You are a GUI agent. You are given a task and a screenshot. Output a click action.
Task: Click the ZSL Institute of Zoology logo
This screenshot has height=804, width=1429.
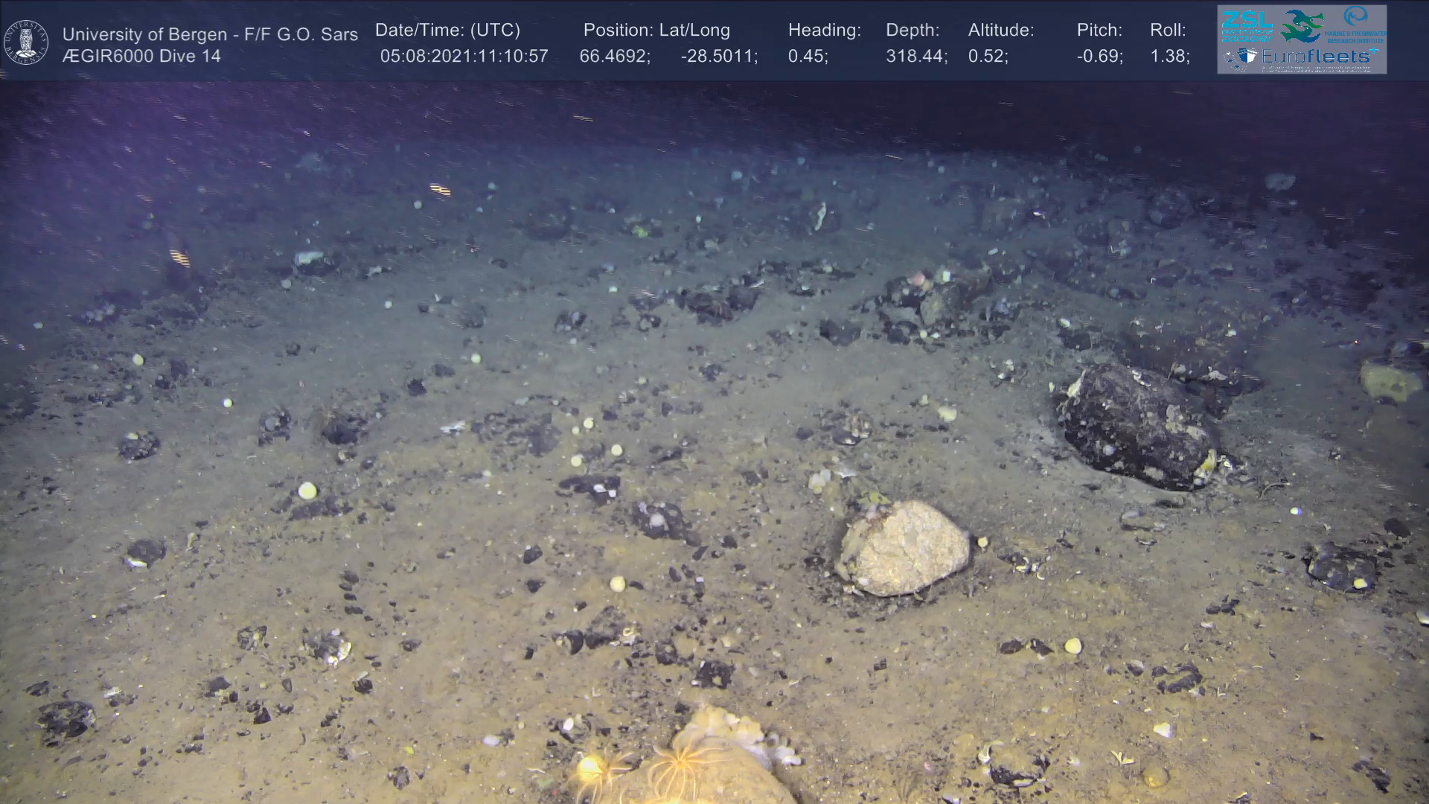[x=1247, y=26]
